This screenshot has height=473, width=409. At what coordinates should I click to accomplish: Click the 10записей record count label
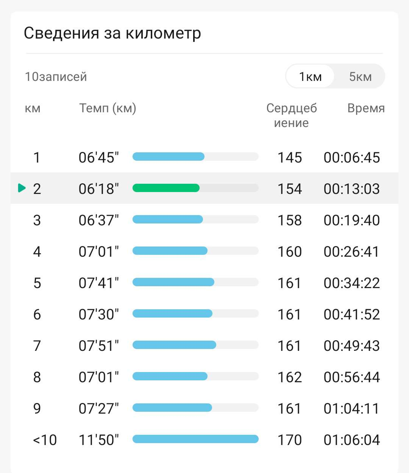coord(56,77)
